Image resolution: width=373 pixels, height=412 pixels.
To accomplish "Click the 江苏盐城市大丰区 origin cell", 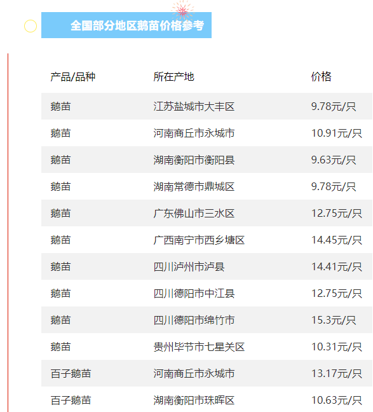I will [x=194, y=106].
